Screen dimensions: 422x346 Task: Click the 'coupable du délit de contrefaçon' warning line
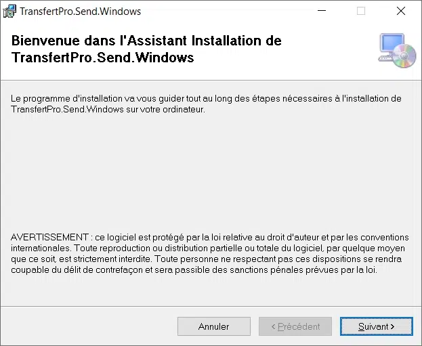tap(194, 270)
